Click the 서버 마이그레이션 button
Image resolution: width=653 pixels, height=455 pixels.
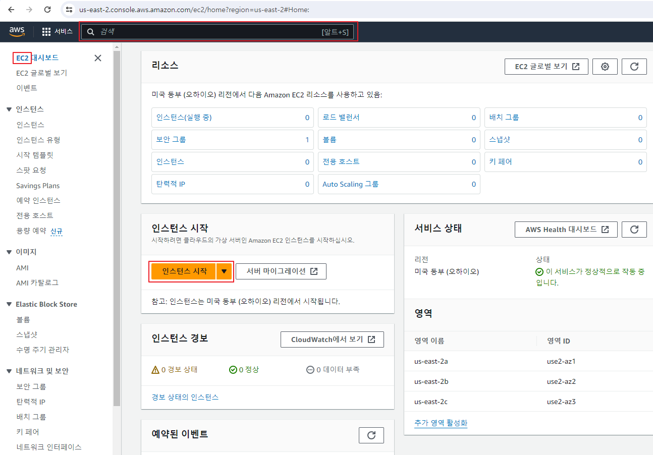coord(281,271)
